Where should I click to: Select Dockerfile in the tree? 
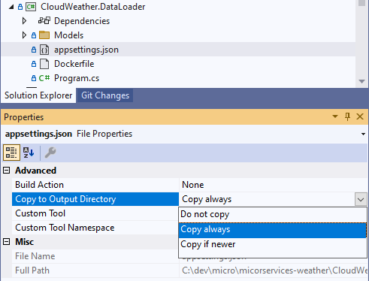pos(74,64)
